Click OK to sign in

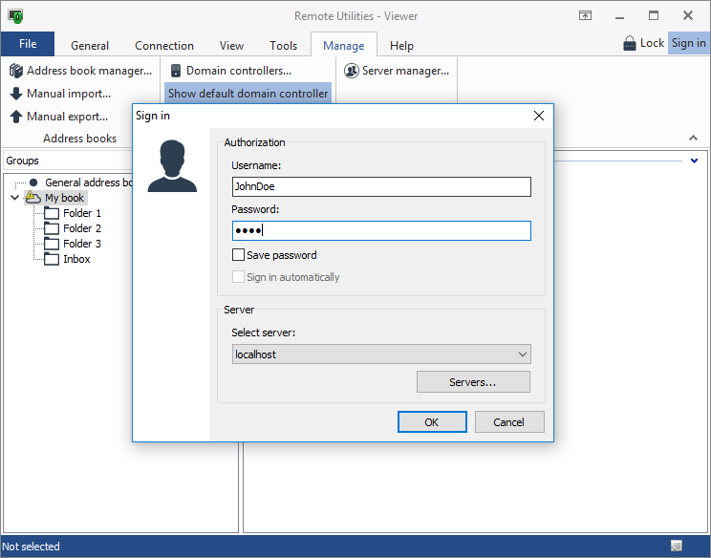click(432, 422)
